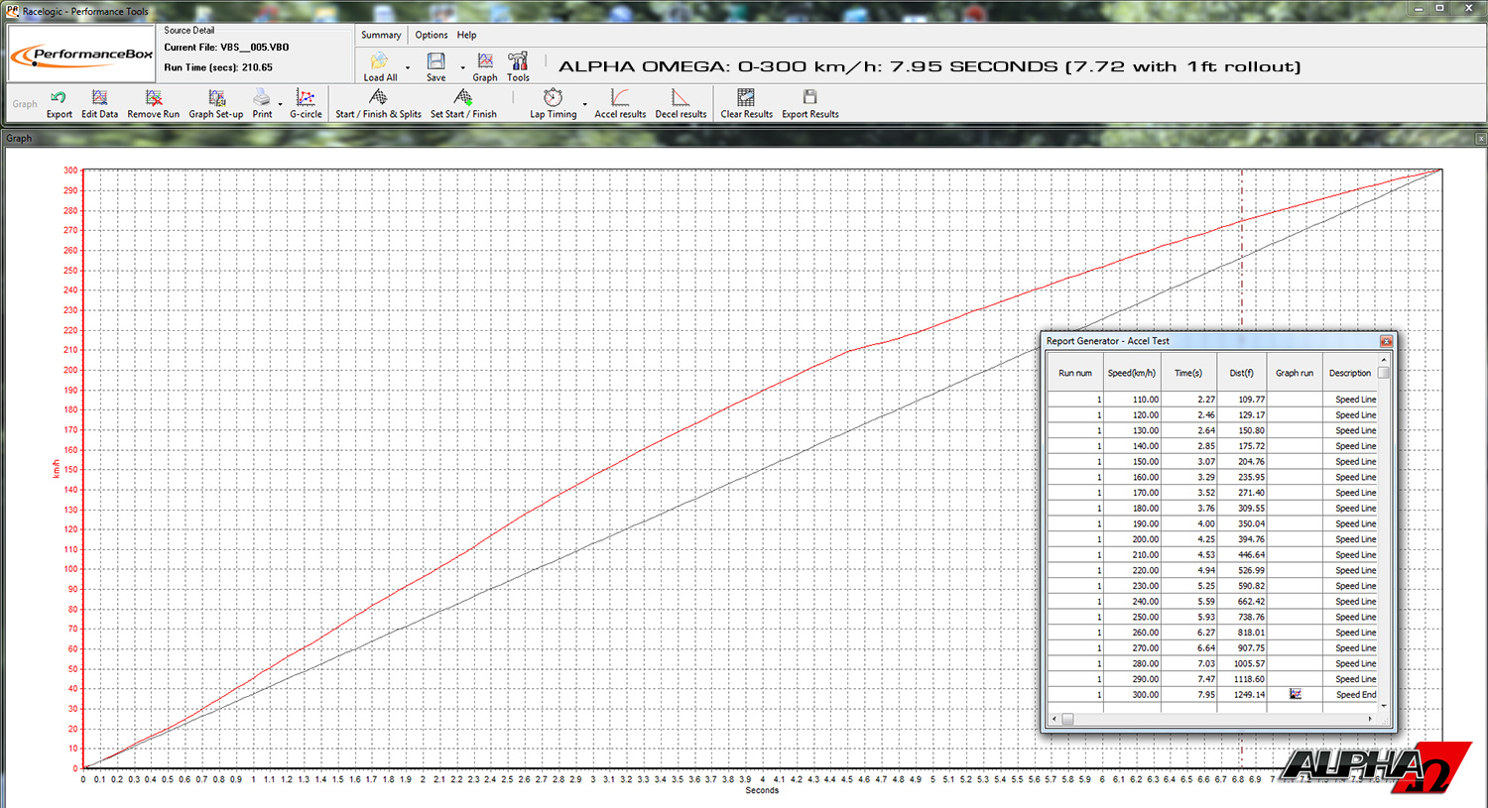The height and width of the screenshot is (808, 1488).
Task: Click the Seconds axis label
Action: [x=762, y=790]
